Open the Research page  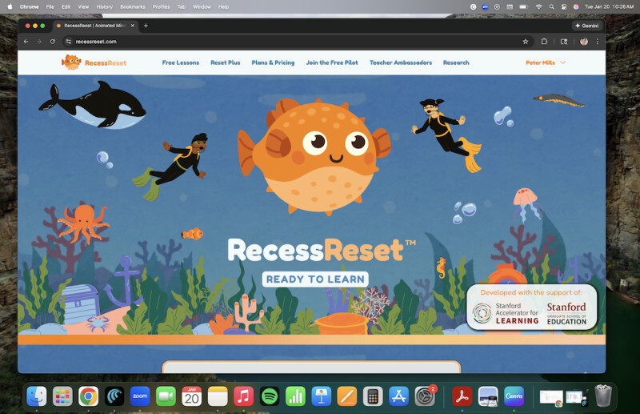pos(456,62)
